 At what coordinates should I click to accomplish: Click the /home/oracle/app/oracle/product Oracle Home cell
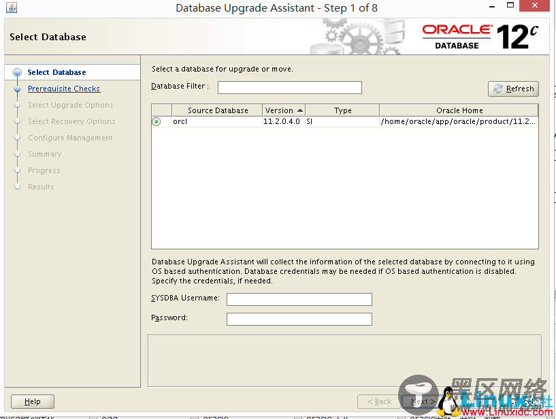point(459,121)
